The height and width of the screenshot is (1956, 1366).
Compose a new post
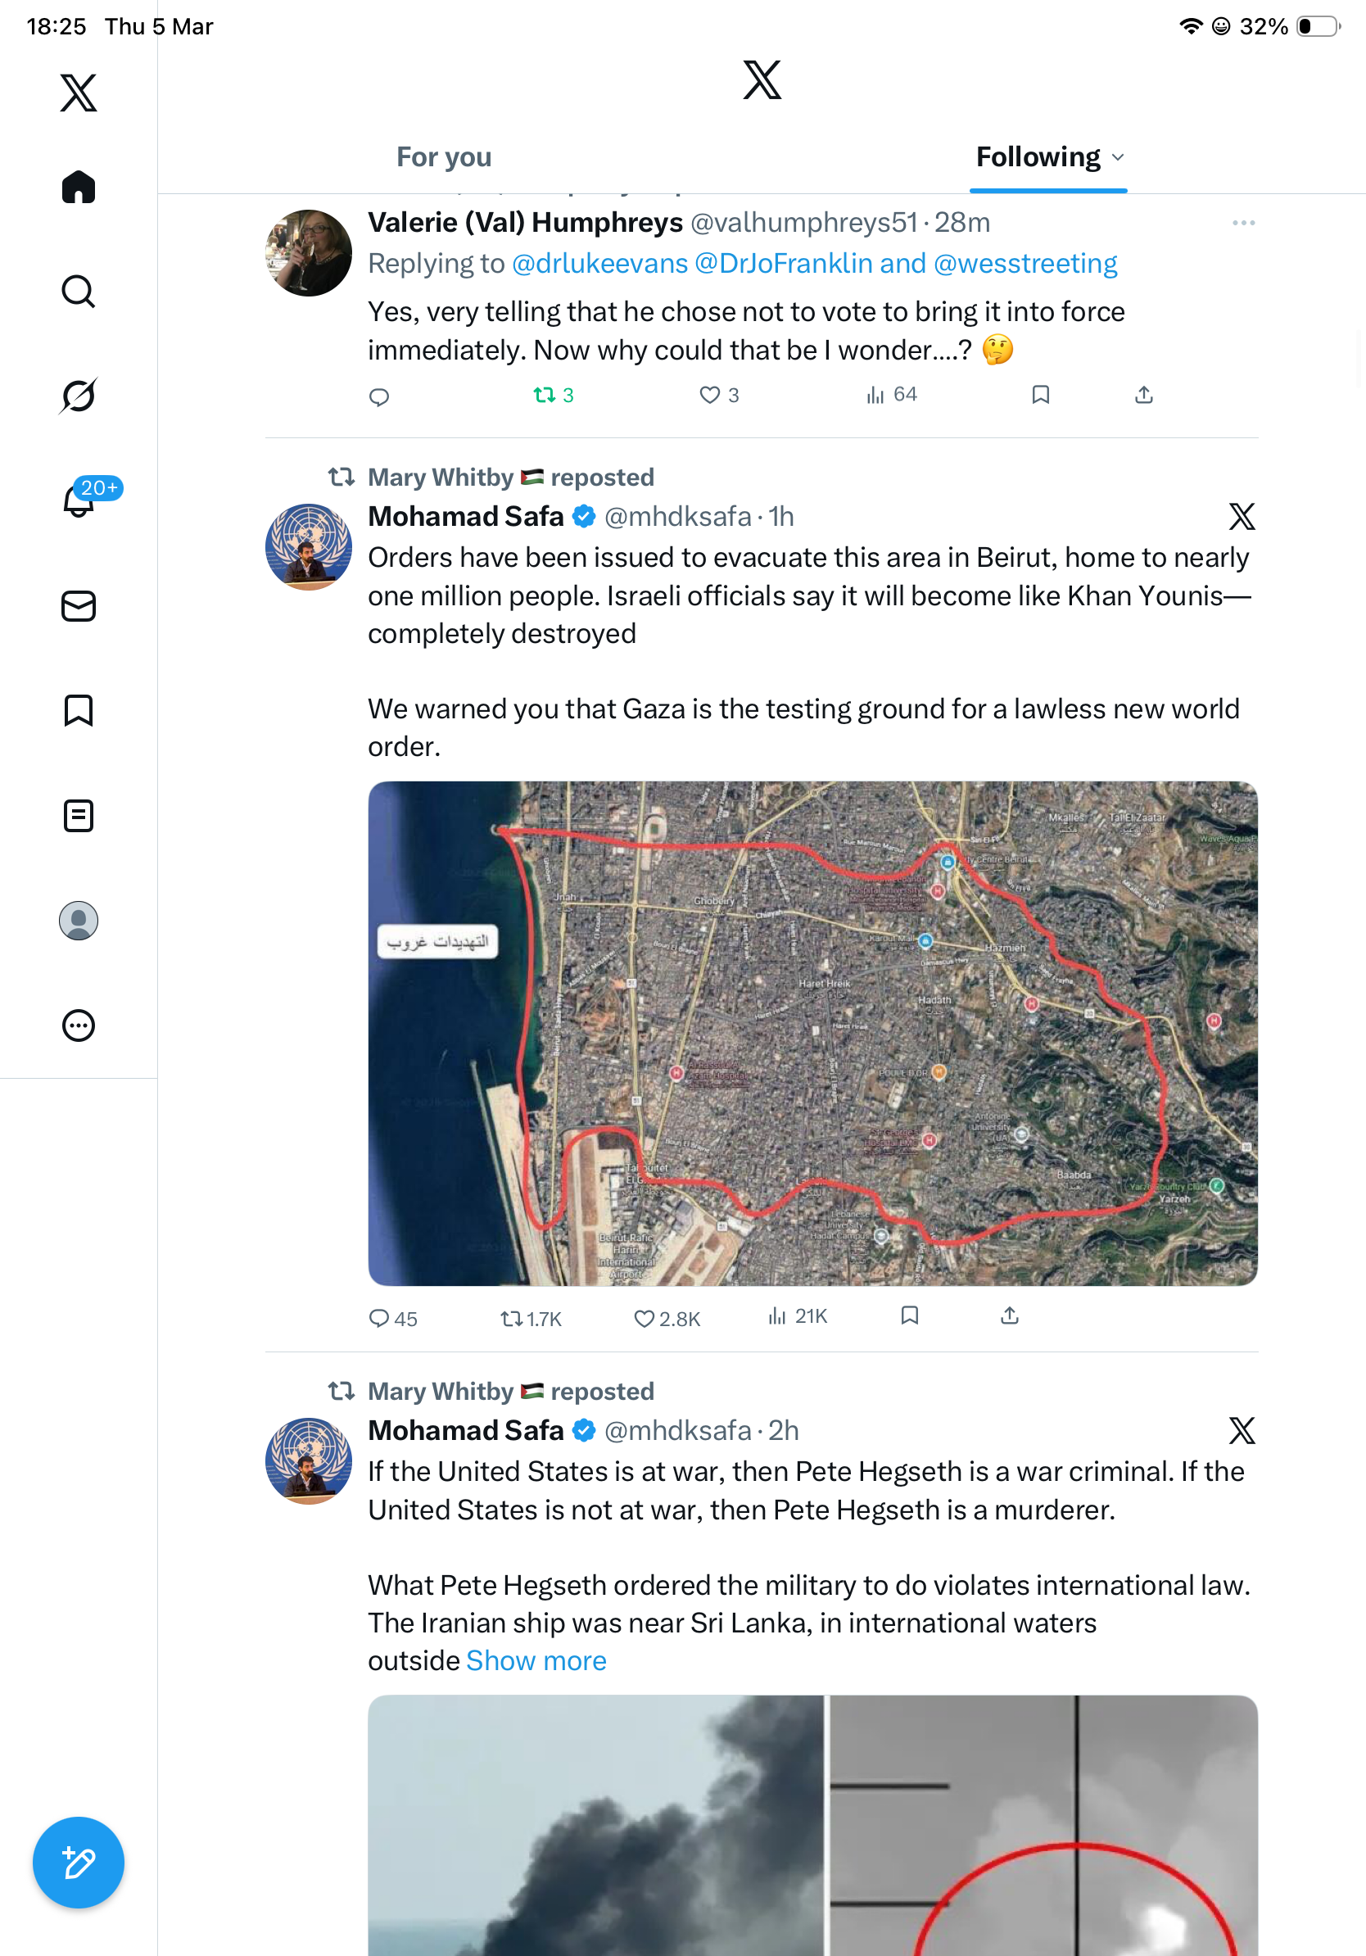point(79,1863)
